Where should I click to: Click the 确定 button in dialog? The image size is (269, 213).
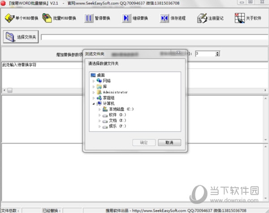pyautogui.click(x=144, y=143)
